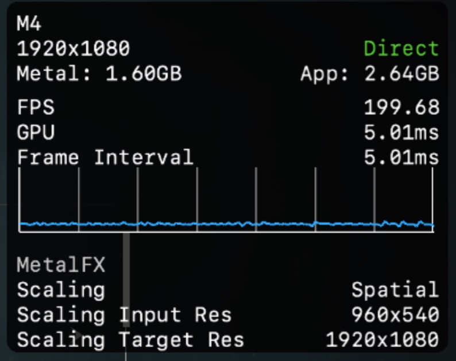This screenshot has width=456, height=361.
Task: Click the FPS label
Action: pos(36,107)
